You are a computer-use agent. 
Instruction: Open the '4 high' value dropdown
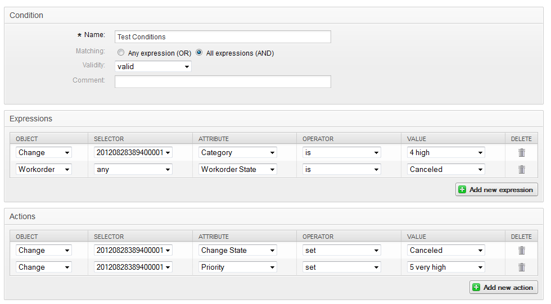(x=445, y=152)
